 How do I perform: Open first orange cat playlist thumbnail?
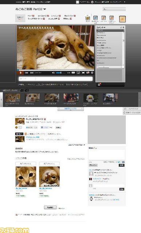(x=13, y=98)
